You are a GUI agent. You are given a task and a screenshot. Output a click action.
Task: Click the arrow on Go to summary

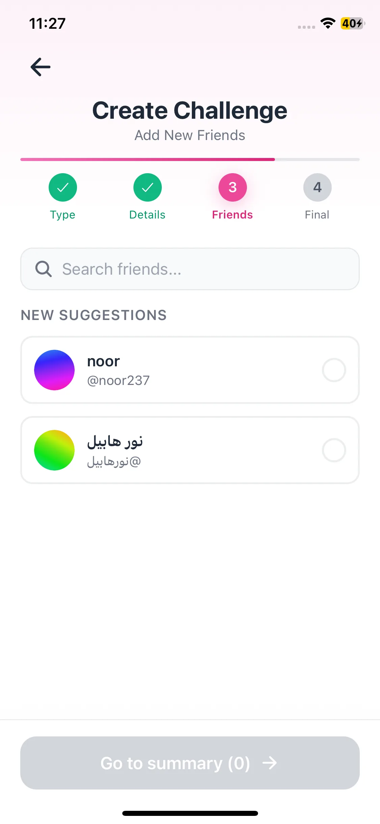(x=270, y=763)
